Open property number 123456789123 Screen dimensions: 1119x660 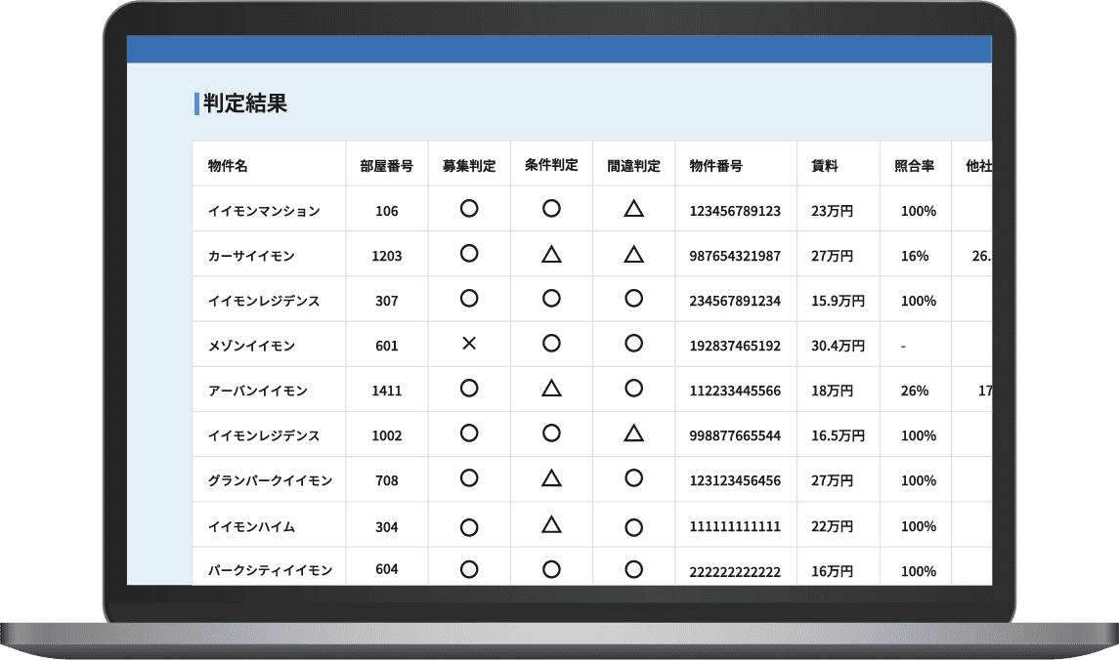735,211
